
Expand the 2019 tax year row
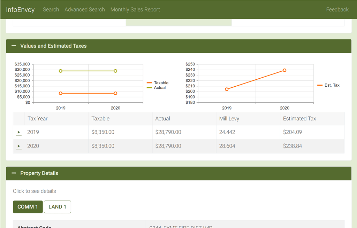click(x=18, y=132)
